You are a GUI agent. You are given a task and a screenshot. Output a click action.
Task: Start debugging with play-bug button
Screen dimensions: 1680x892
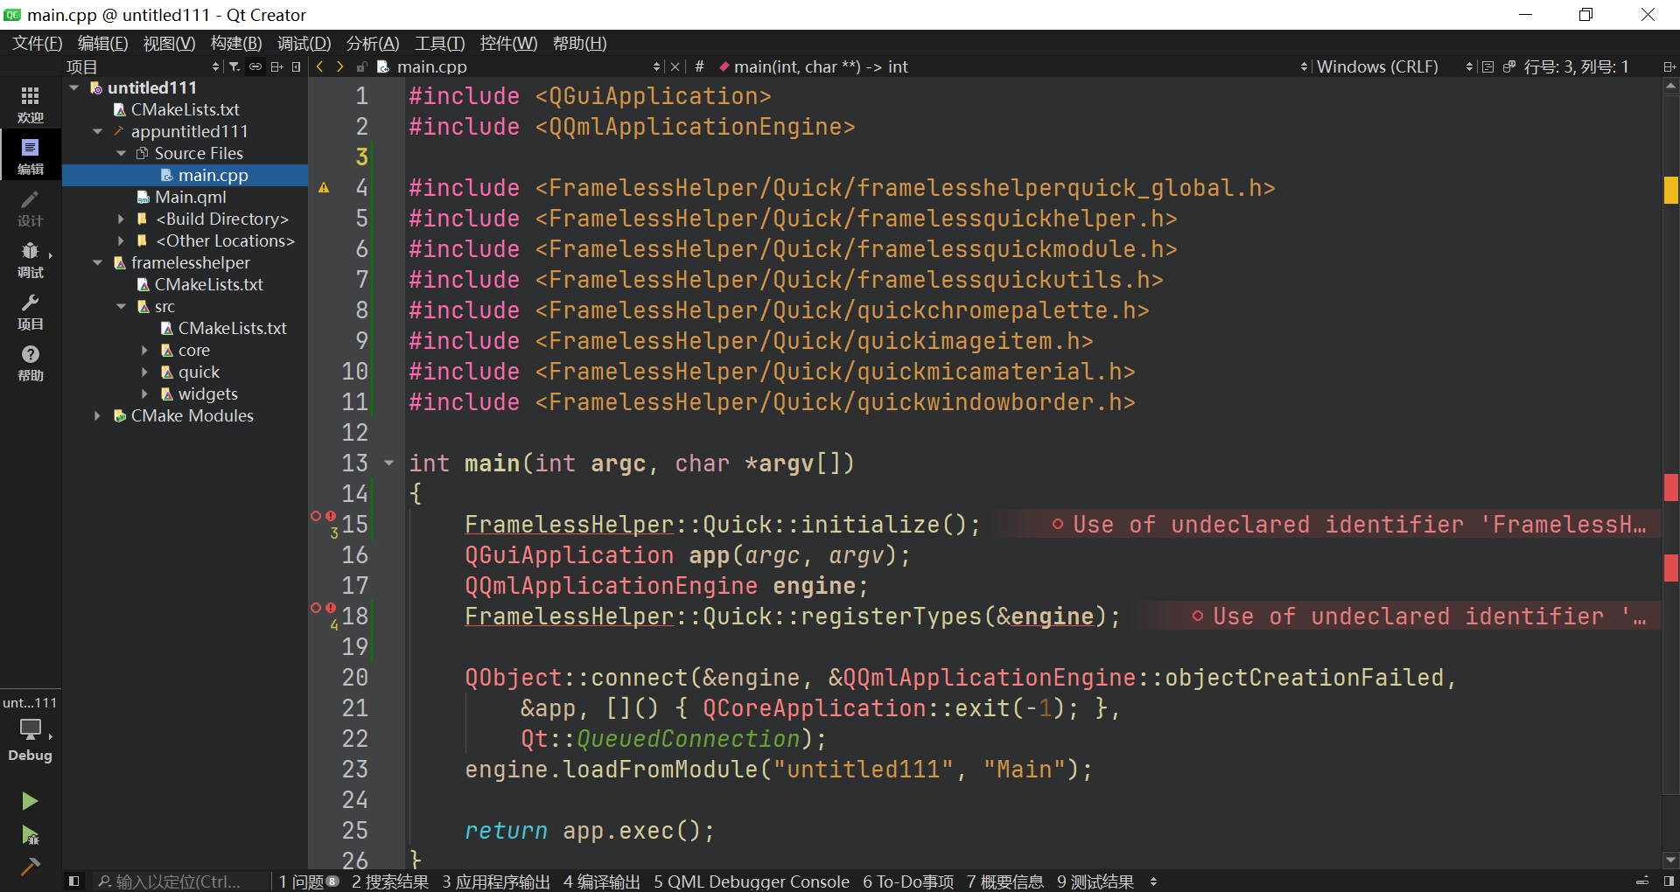(x=30, y=834)
